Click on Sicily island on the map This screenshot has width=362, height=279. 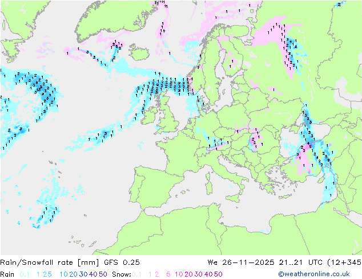coord(234,198)
